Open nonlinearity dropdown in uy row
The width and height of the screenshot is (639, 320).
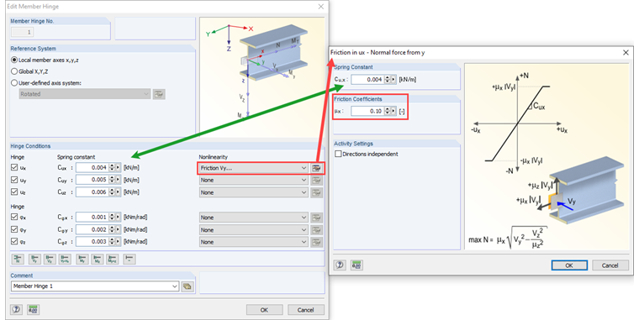coord(253,180)
